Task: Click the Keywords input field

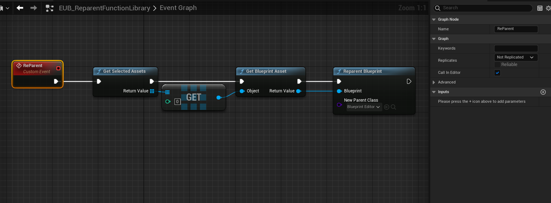Action: (516, 49)
